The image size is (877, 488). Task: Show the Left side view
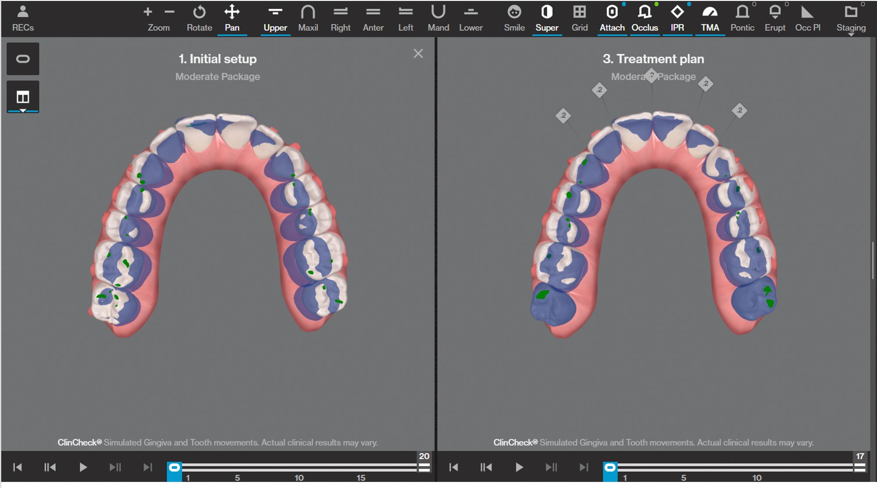(x=406, y=19)
